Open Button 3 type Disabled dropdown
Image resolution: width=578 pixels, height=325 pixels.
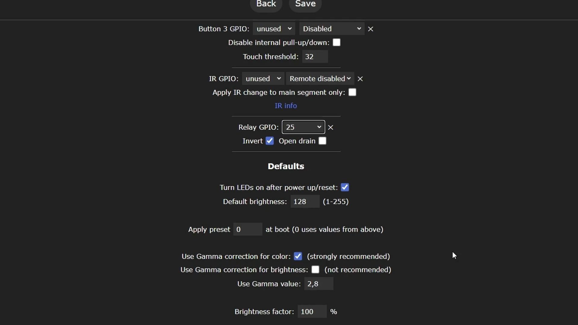pos(331,29)
